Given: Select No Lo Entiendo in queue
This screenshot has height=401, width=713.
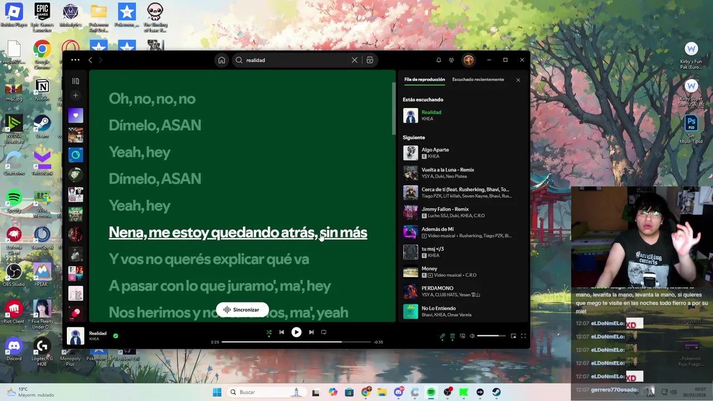Looking at the screenshot, I should (x=461, y=311).
